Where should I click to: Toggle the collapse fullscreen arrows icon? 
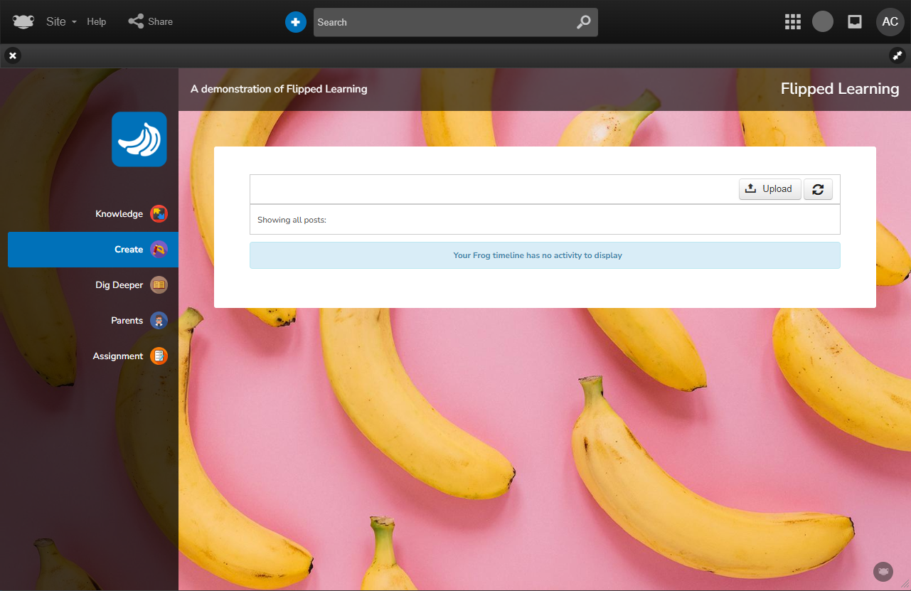tap(897, 55)
